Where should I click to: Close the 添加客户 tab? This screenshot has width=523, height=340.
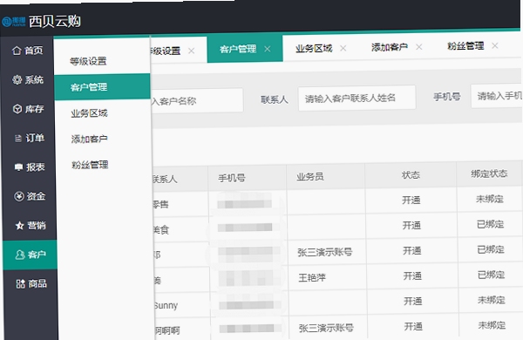click(x=419, y=47)
